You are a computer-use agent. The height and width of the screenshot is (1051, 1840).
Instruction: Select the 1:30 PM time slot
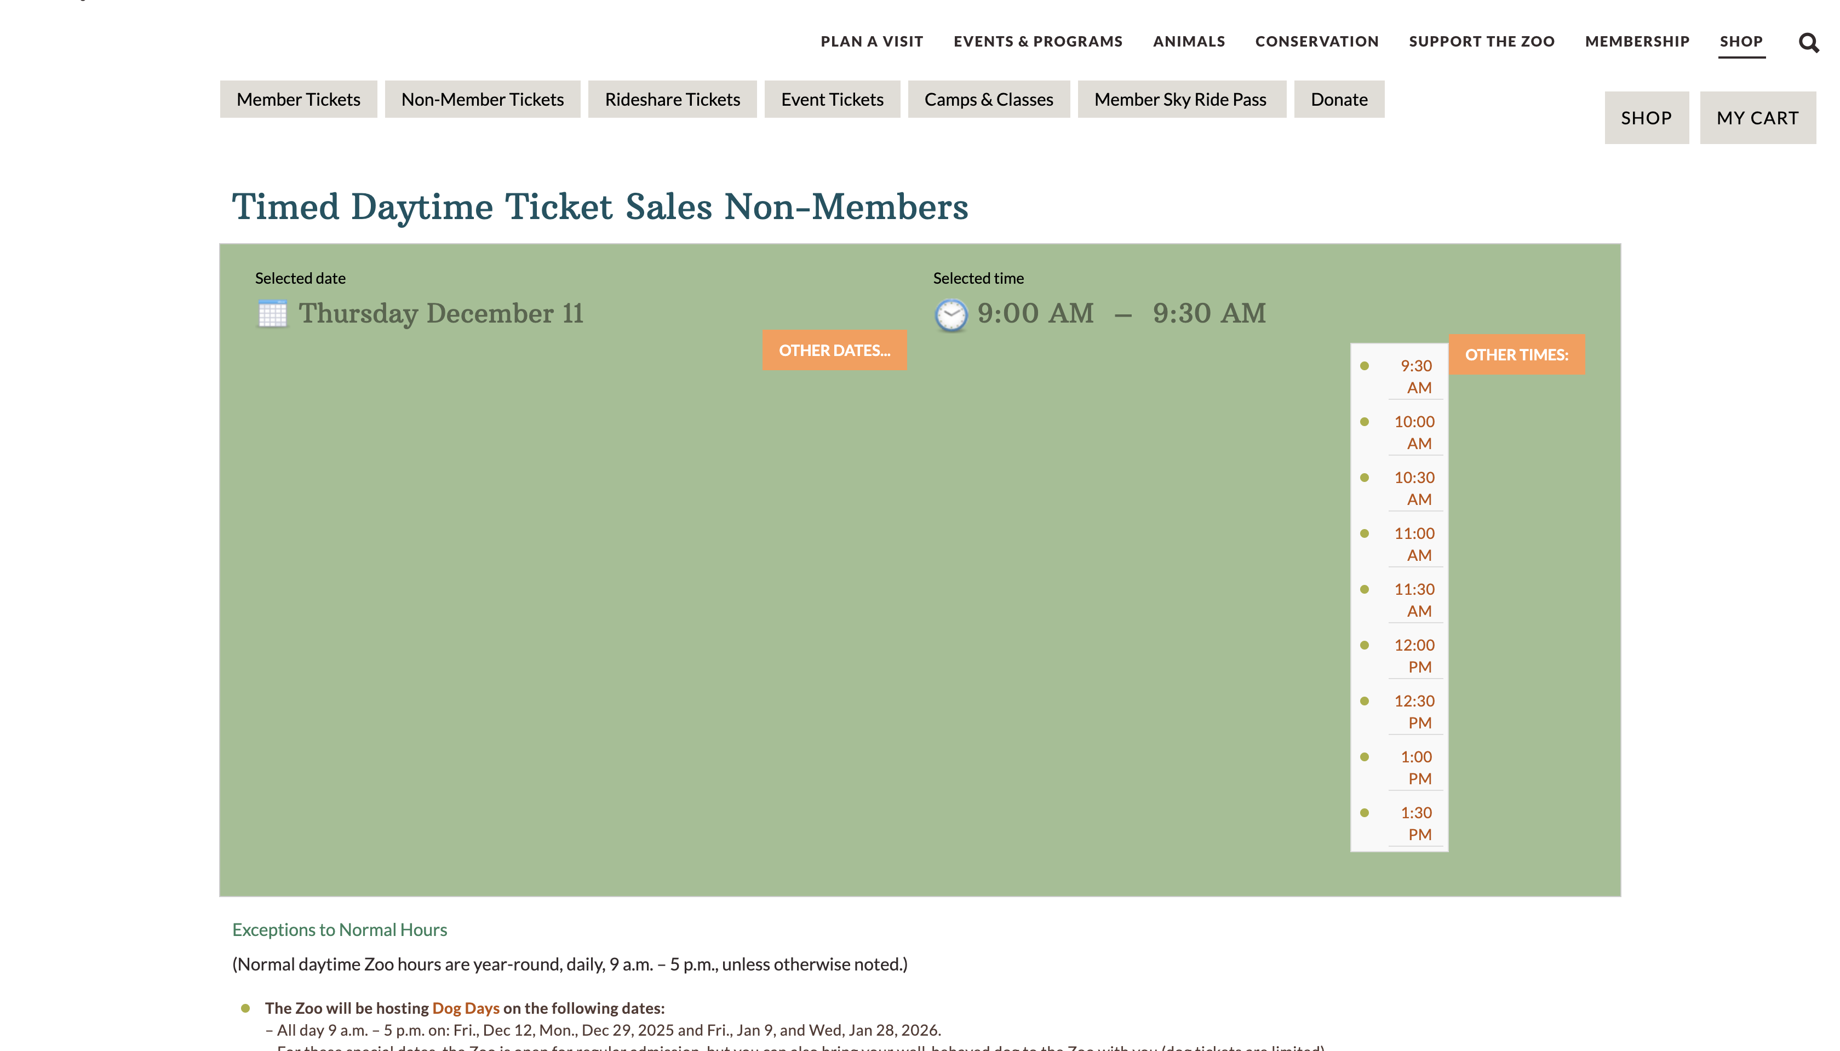pyautogui.click(x=1415, y=824)
